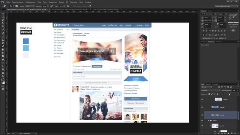The image size is (240, 135).
Task: Expand the folder group in Layers panel
Action: [x=208, y=121]
